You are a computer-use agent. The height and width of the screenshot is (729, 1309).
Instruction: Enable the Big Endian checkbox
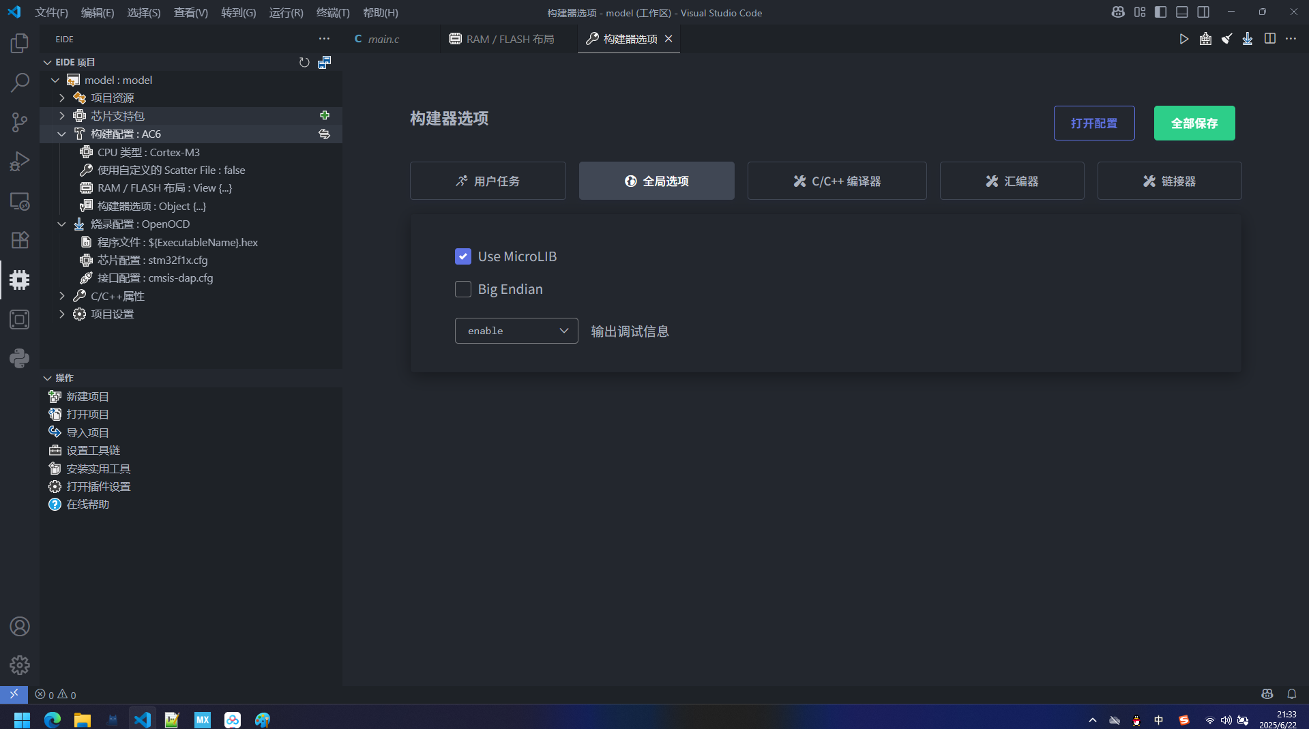pyautogui.click(x=463, y=289)
